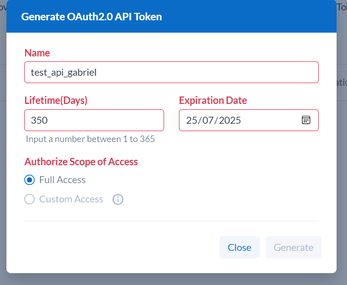This screenshot has height=285, width=347.
Task: Click the 'Custom Access' label text
Action: [71, 199]
